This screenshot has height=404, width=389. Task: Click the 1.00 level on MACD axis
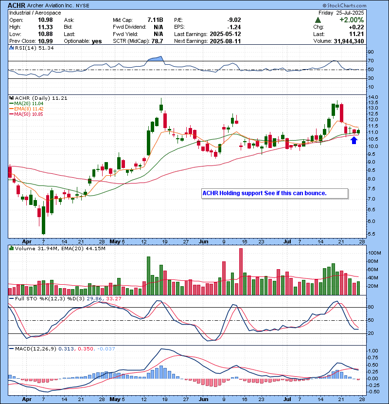click(x=373, y=351)
